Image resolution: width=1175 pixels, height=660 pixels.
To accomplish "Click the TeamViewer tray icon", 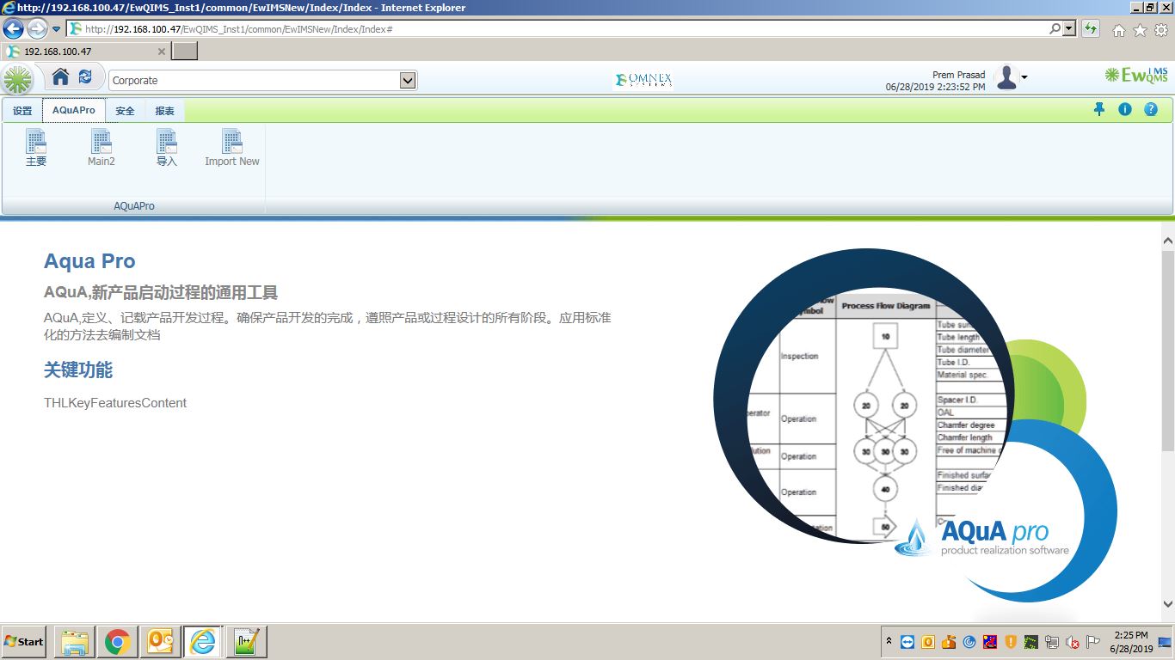I will 907,642.
